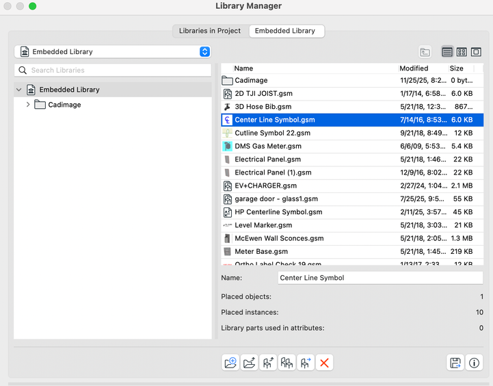This screenshot has width=493, height=386.
Task: Show library part information
Action: point(474,363)
